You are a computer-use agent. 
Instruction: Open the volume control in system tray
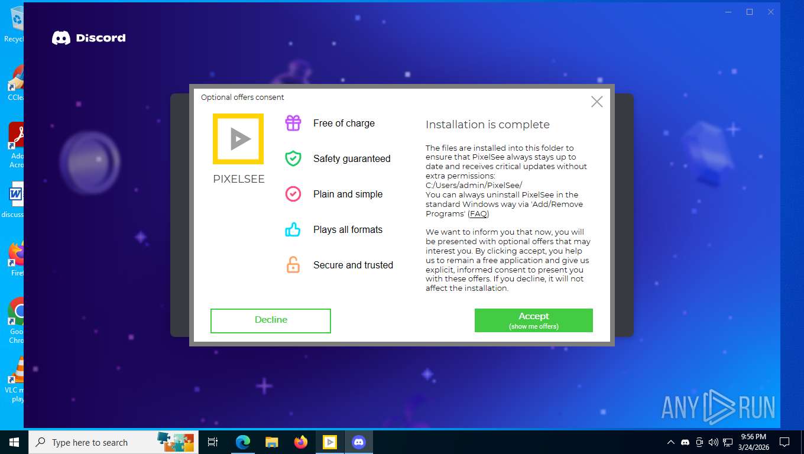coord(714,442)
